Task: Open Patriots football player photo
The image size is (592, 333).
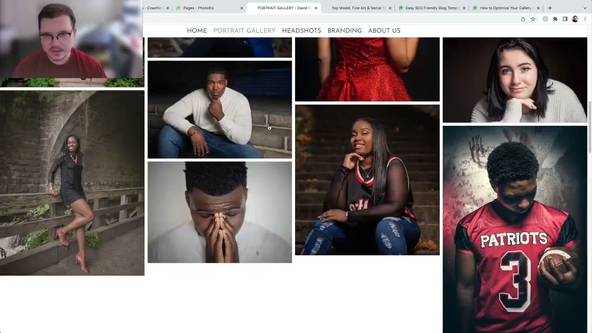Action: 515,229
